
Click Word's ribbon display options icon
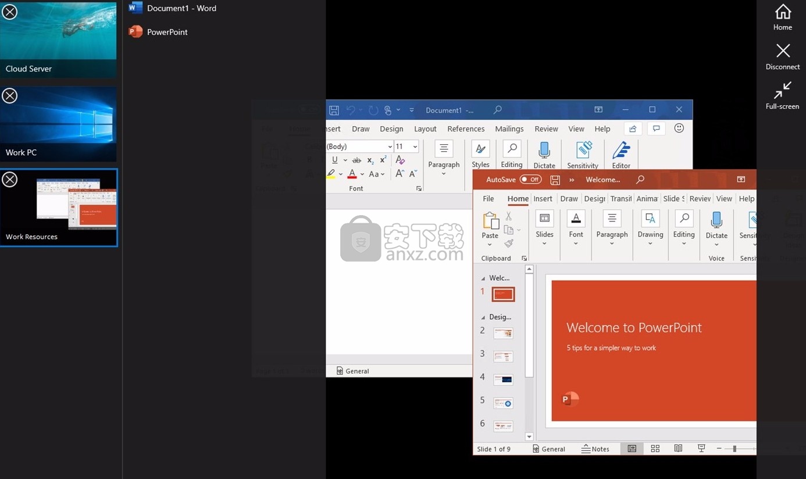tap(598, 110)
